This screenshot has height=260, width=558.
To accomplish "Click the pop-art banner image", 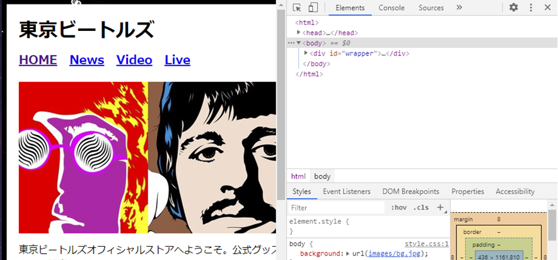I will click(148, 157).
